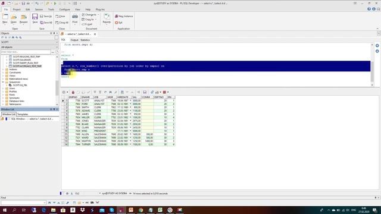Select the Materialized views folder
Viewport: 381px width, 214px height.
tap(18, 79)
